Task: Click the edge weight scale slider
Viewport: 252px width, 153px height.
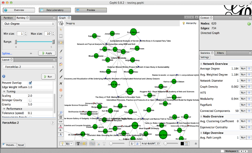Action: (117, 143)
